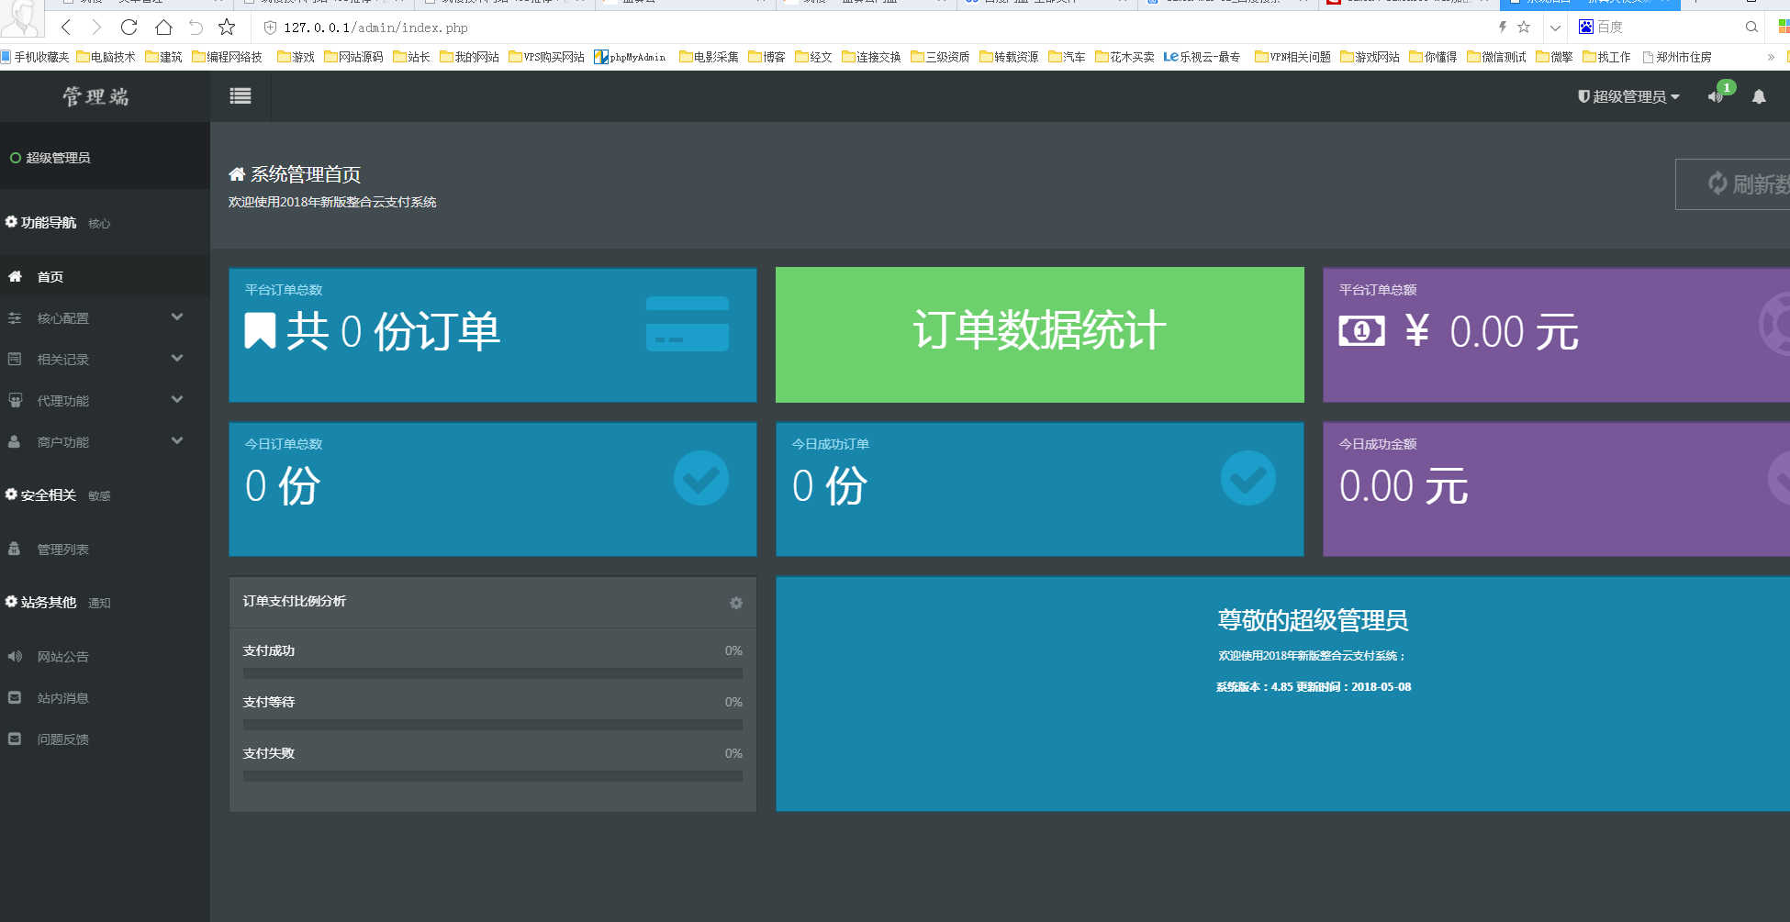Screen dimensions: 1790x922
Task: Click the green 订单数据统计 tile
Action: tap(1039, 335)
